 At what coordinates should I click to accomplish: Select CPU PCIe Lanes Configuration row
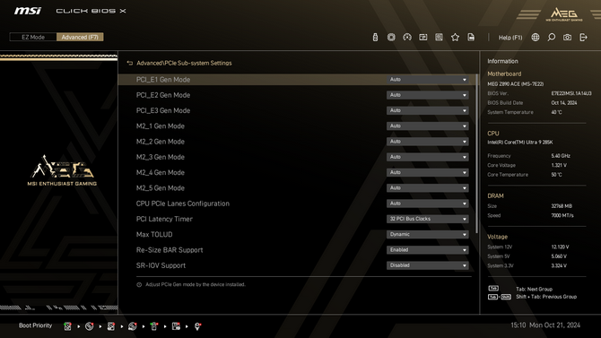[297, 204]
